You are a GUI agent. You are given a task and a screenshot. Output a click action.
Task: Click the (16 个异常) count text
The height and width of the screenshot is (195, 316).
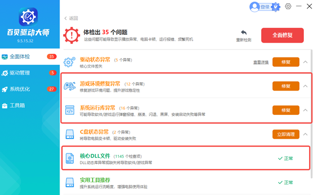[x=129, y=108]
